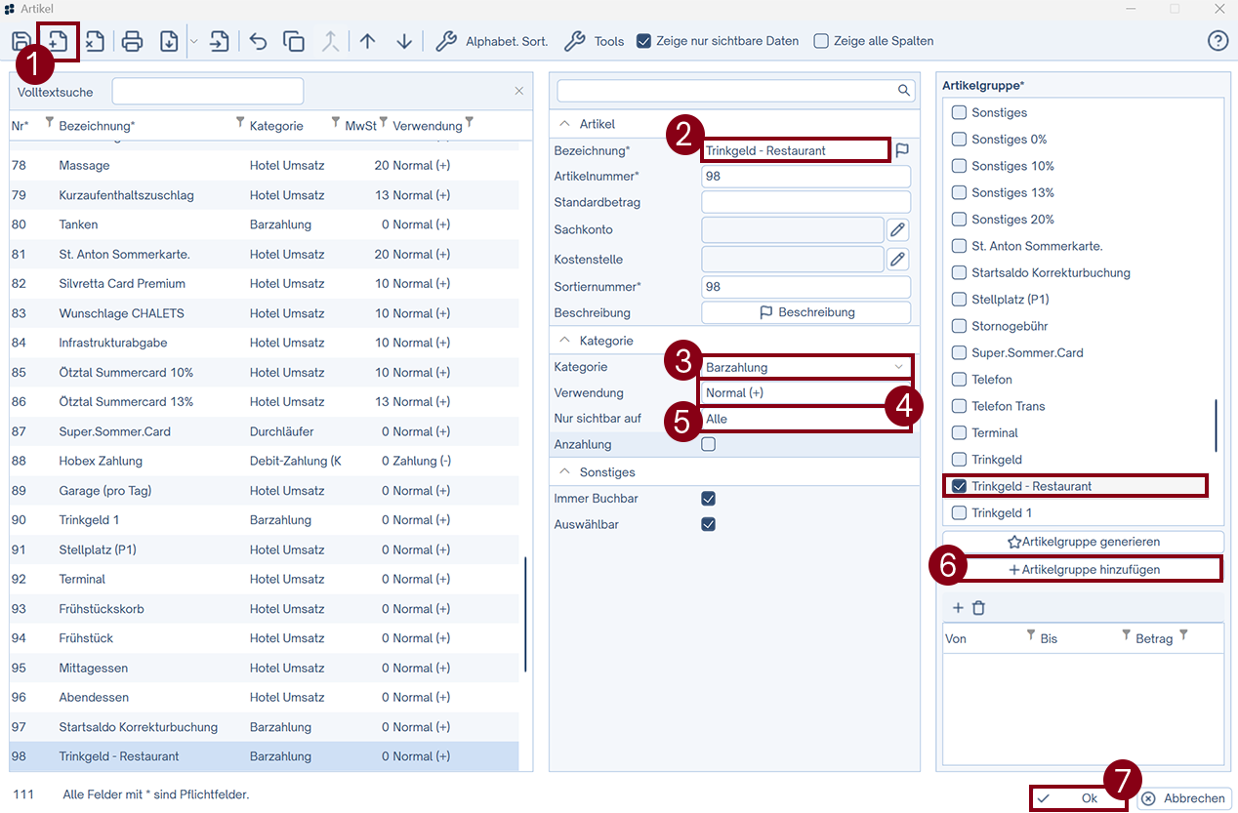Click 'Alphabet. Sort.' in the toolbar
The height and width of the screenshot is (813, 1238).
coord(492,41)
